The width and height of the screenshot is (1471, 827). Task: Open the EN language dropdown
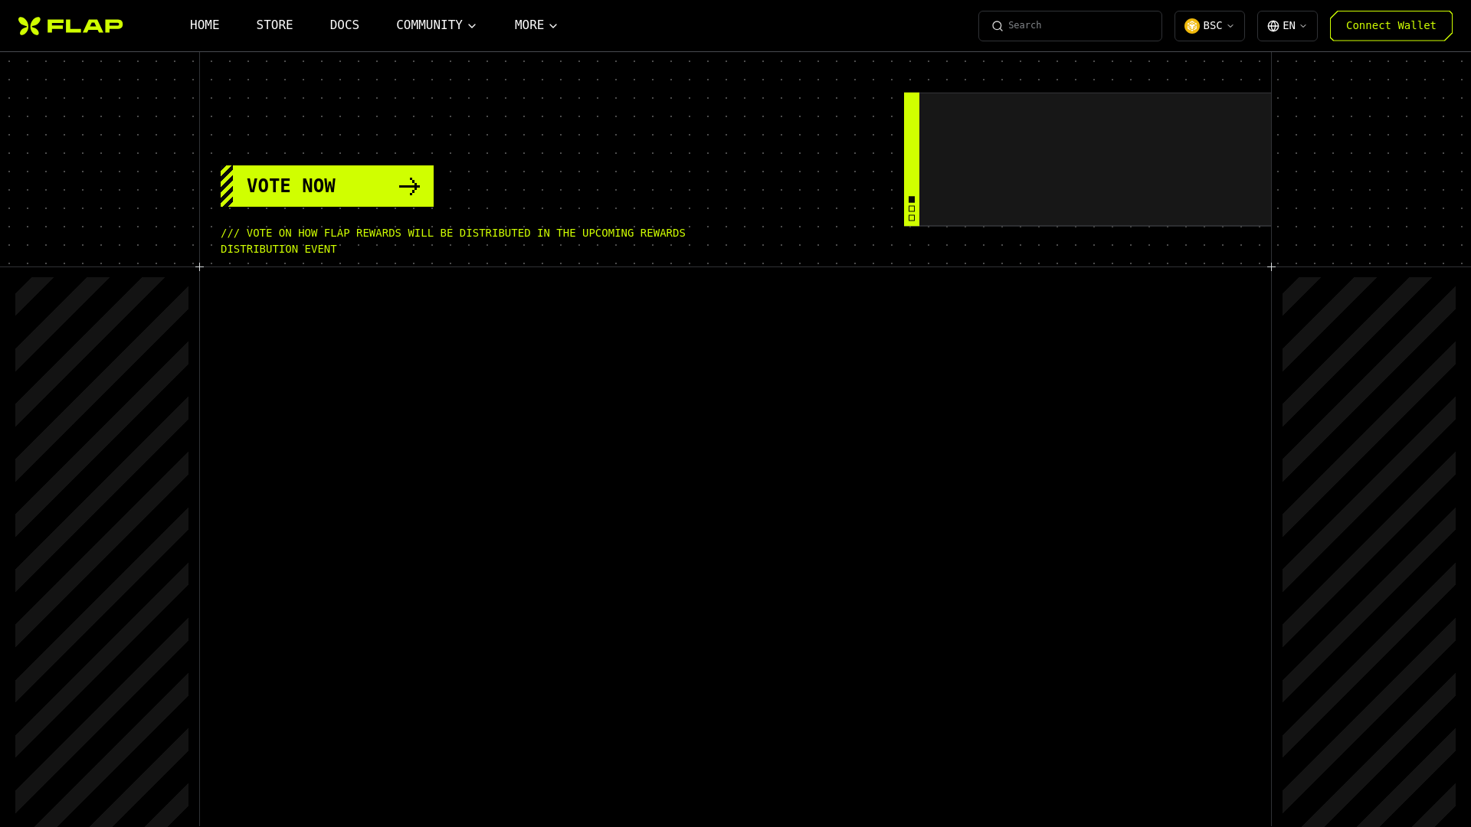pos(1287,26)
